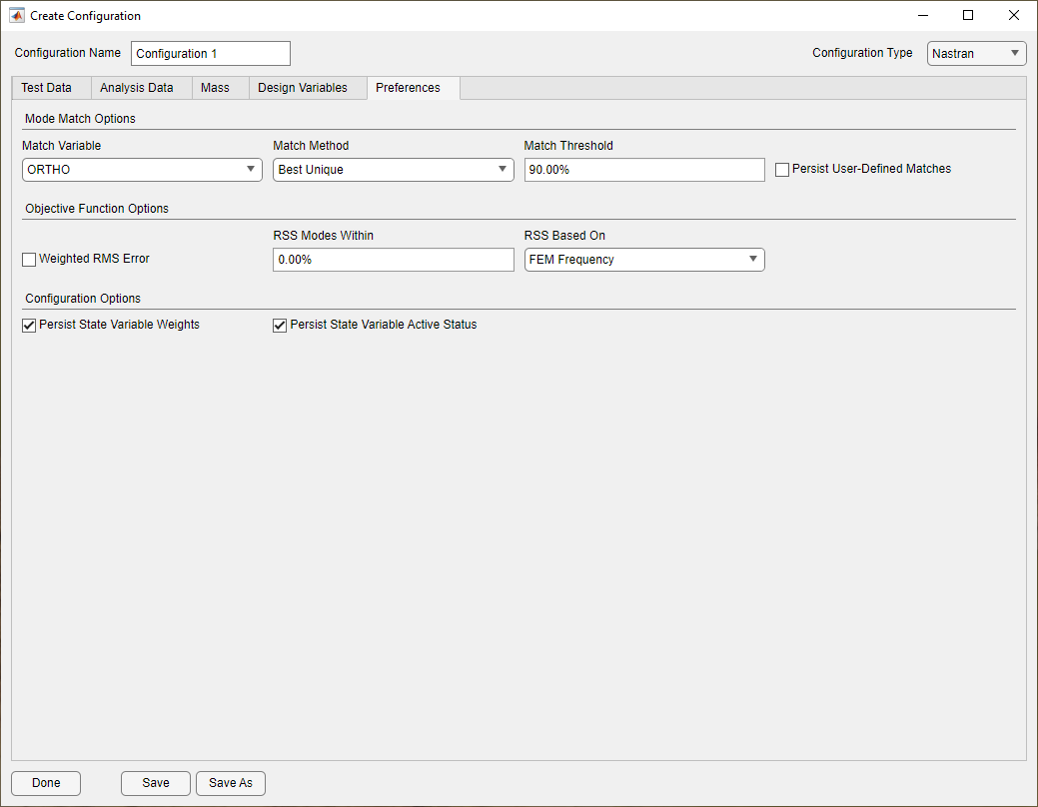The height and width of the screenshot is (807, 1038).
Task: Click the MATLAB icon in the title bar
Action: coord(17,15)
